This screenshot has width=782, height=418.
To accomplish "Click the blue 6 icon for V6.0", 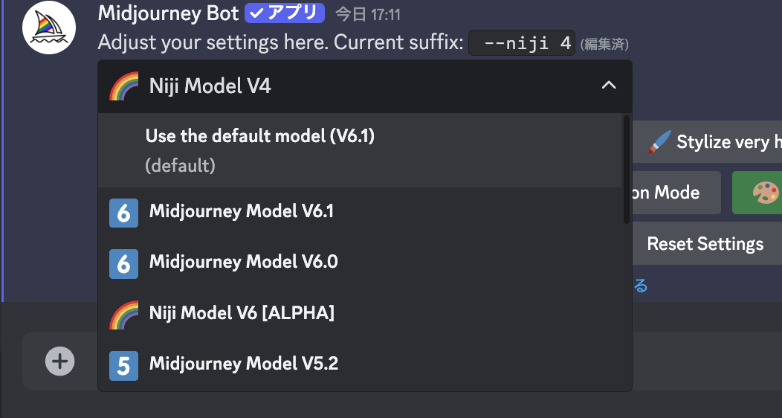I will point(123,263).
